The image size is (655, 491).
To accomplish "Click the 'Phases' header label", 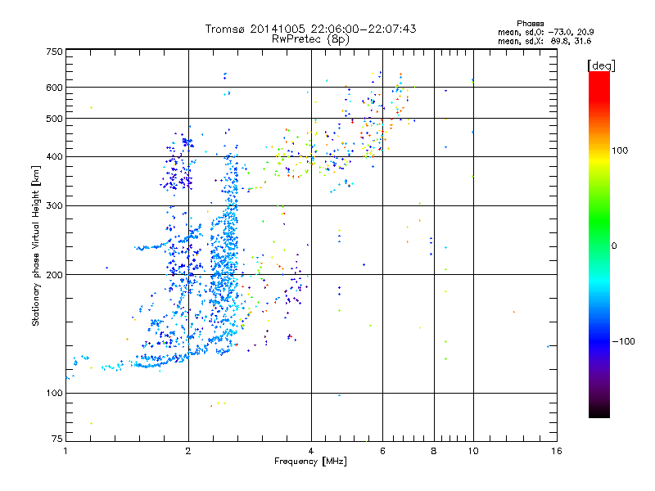I will (530, 24).
